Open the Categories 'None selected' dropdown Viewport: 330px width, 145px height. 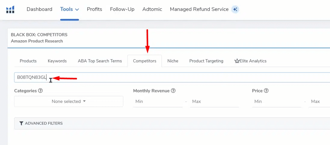[x=69, y=101]
